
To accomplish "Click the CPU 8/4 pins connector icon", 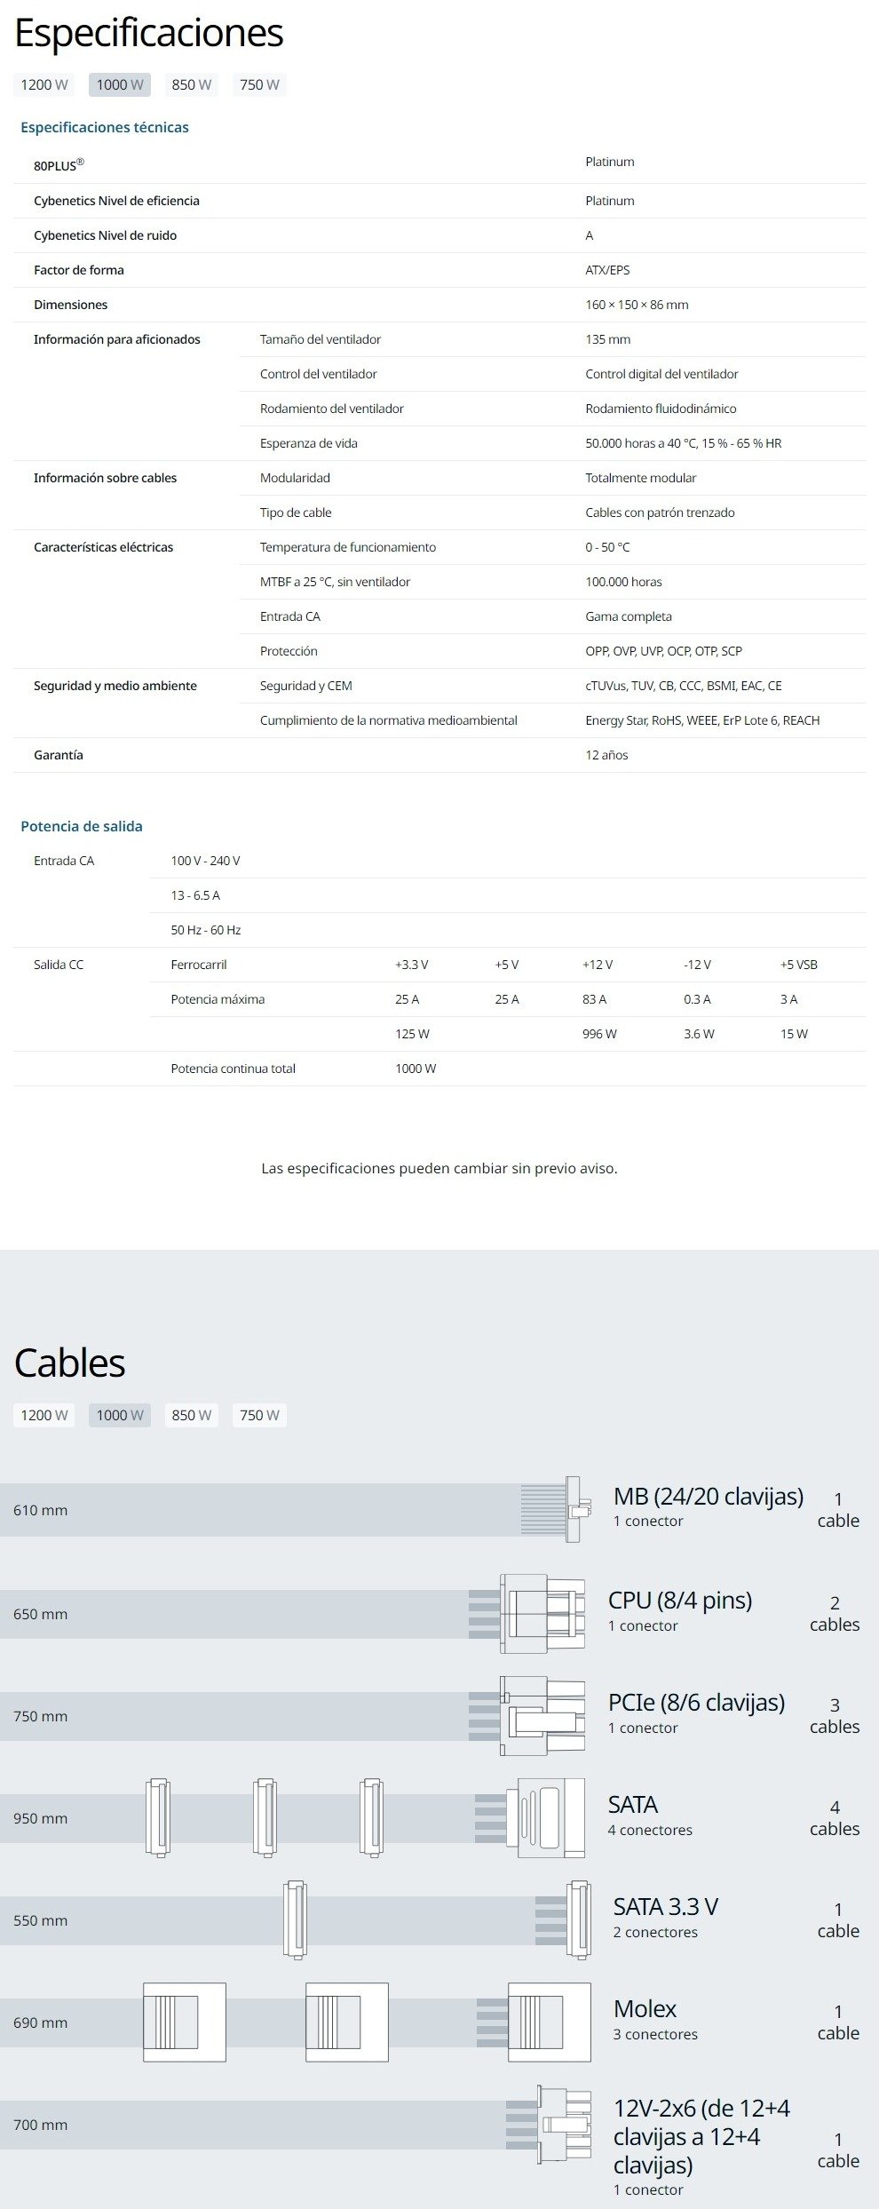I will pos(542,1613).
